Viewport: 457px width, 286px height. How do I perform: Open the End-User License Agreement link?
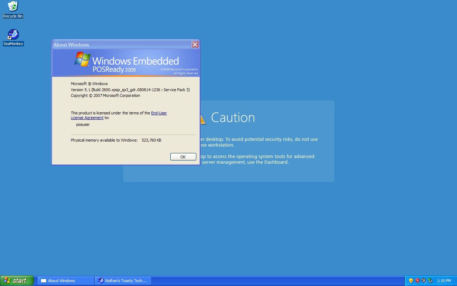tap(159, 113)
